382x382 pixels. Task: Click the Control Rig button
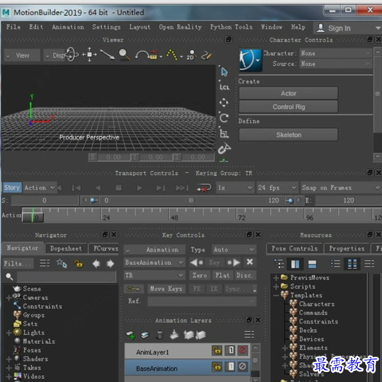289,107
